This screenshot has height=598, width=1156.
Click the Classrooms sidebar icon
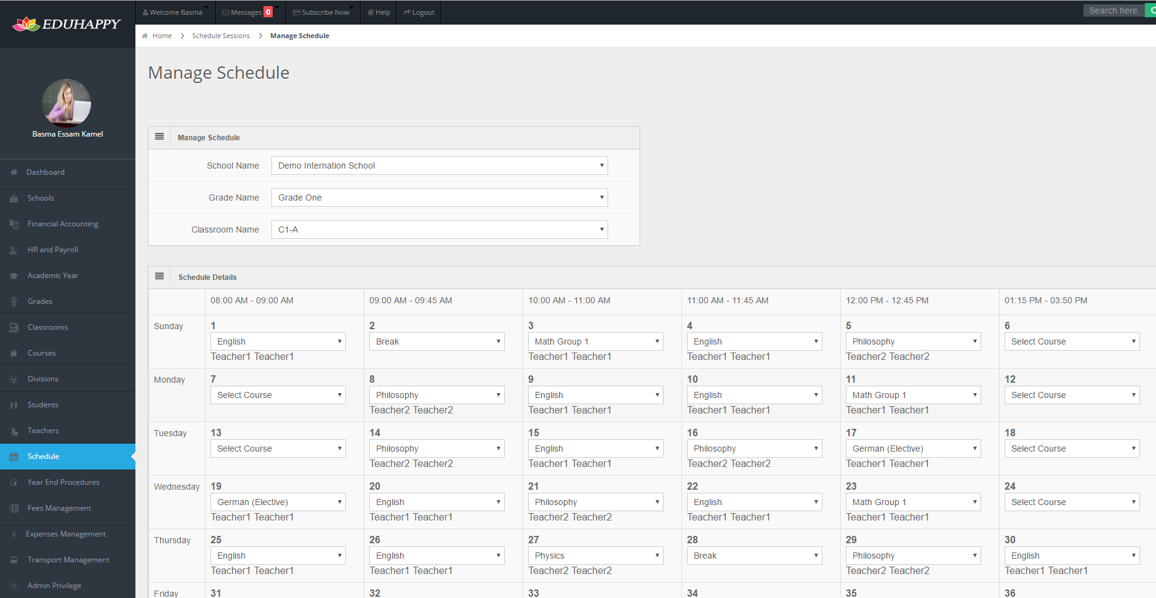coord(14,327)
